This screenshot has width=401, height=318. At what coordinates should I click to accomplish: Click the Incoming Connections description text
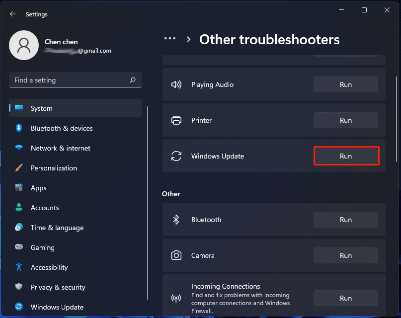tap(241, 303)
